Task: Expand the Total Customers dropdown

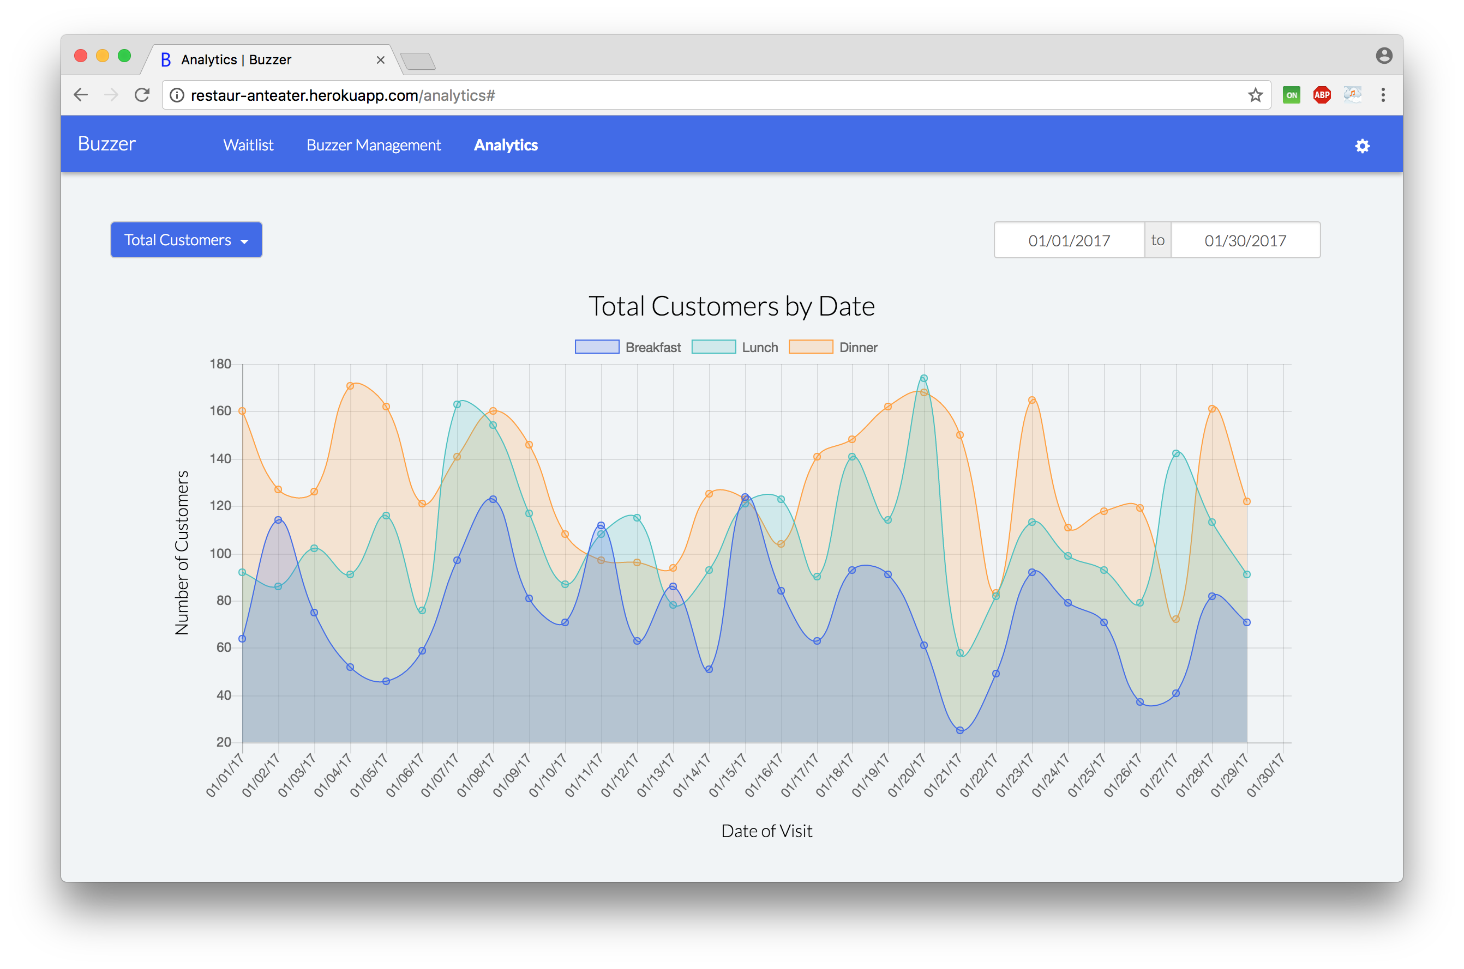Action: pyautogui.click(x=186, y=240)
